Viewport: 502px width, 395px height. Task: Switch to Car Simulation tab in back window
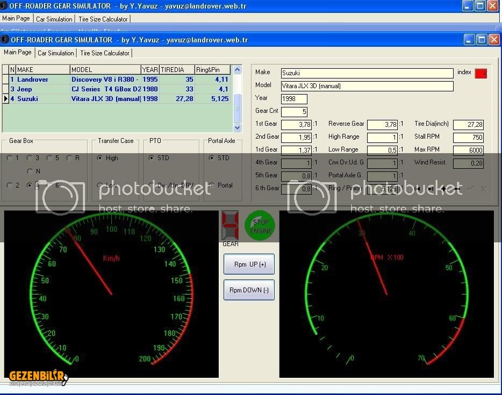pos(54,19)
